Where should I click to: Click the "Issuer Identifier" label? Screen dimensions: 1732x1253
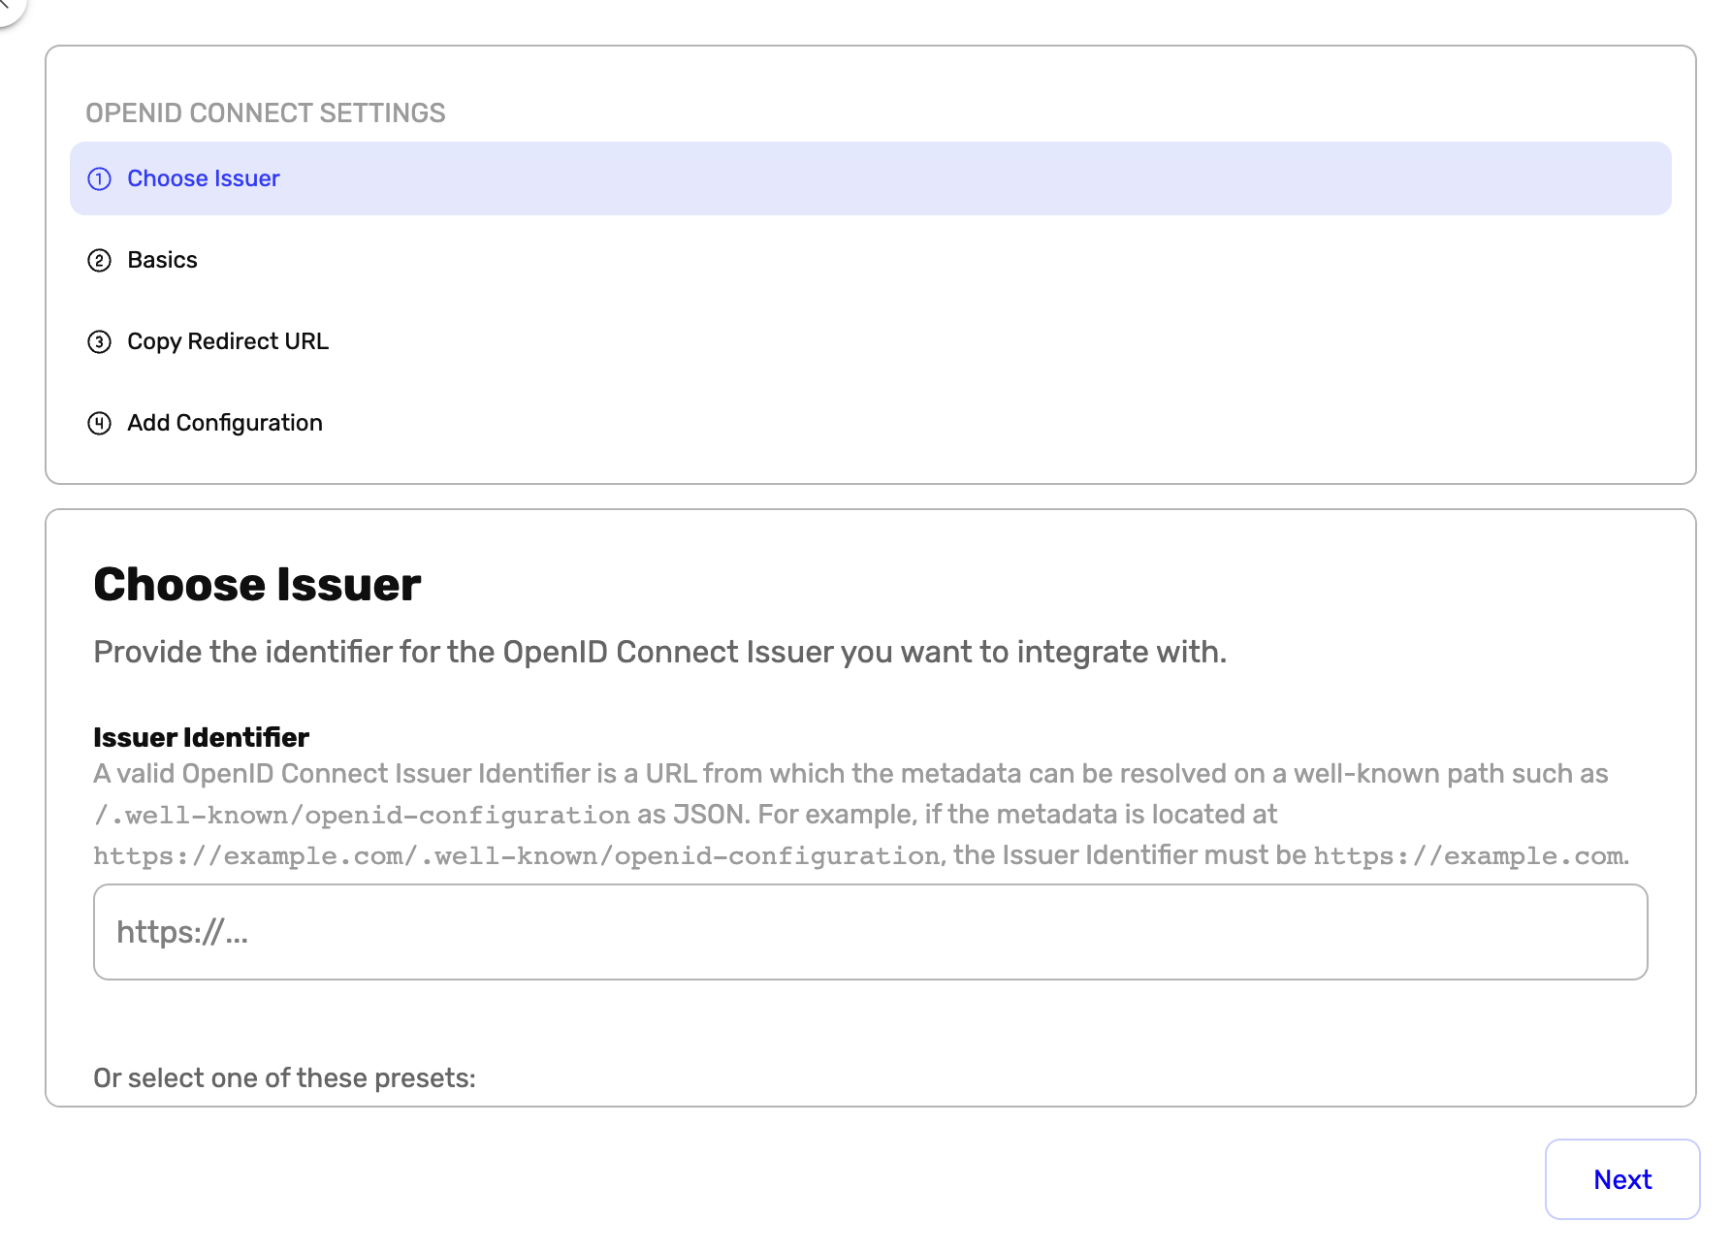(x=200, y=737)
